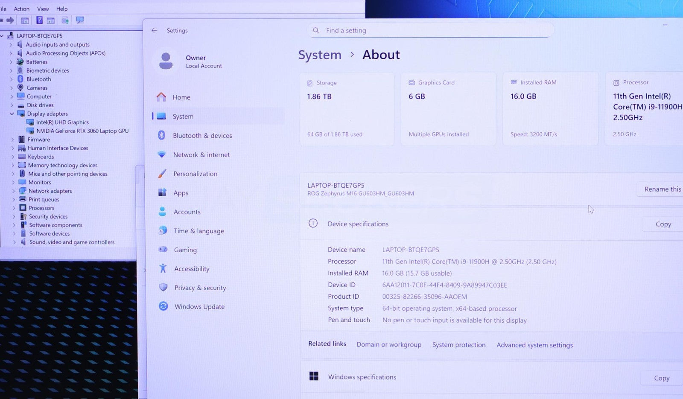Click the Owner profile avatar
This screenshot has width=683, height=399.
click(166, 61)
